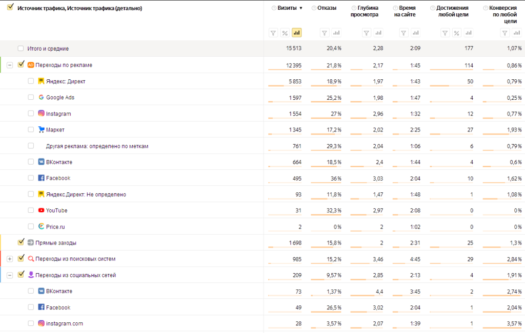Click time on site 4:45 value
This screenshot has height=333, width=525.
click(415, 259)
